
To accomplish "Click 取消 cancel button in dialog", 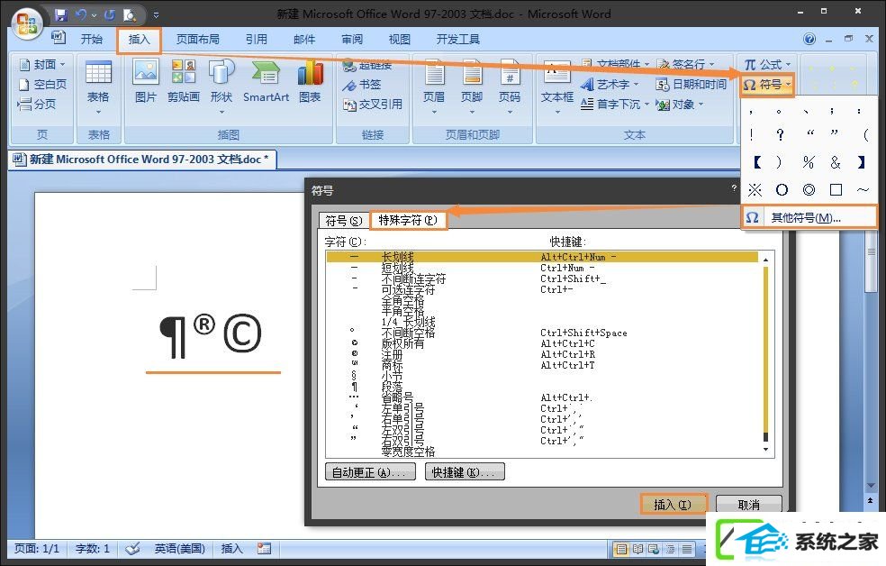I will pyautogui.click(x=749, y=505).
